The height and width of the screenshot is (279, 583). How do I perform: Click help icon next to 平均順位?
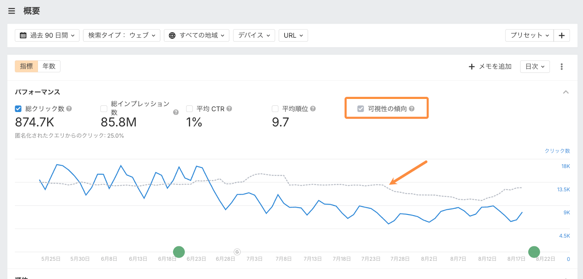(x=313, y=109)
